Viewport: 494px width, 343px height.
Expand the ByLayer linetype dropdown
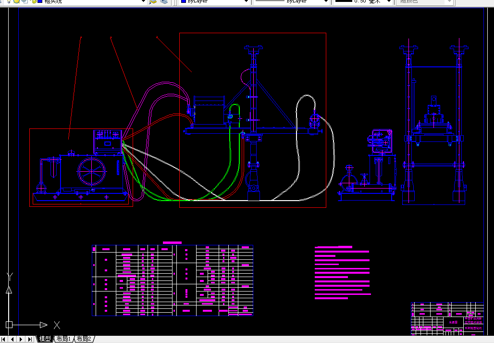326,1
